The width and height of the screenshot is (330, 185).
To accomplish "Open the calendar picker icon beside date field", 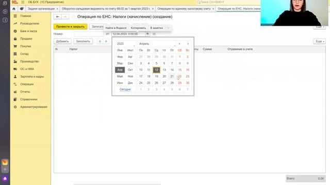I will click(147, 34).
